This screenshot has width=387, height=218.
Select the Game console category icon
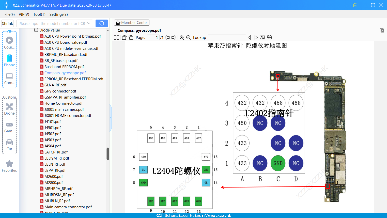click(9, 125)
